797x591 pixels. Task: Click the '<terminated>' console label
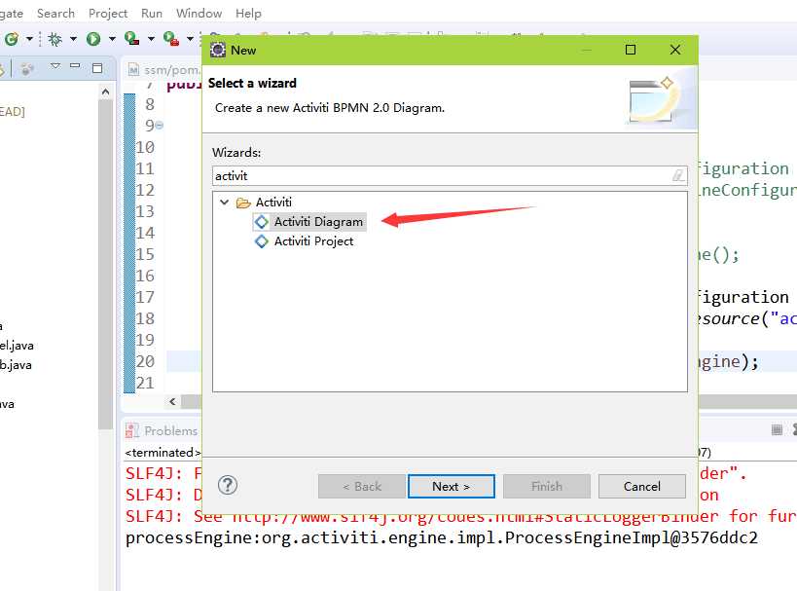163,452
